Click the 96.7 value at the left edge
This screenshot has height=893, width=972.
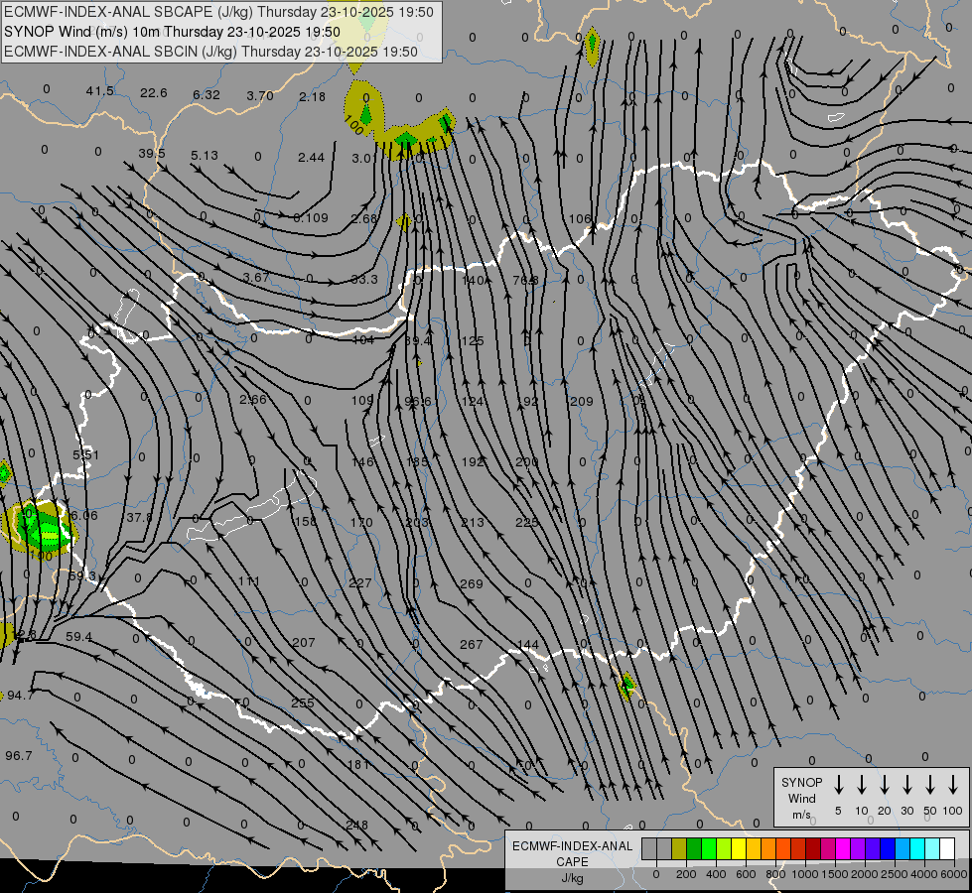[19, 755]
